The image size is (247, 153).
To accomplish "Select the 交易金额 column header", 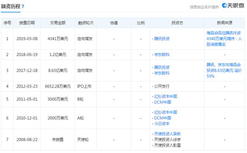I will click(58, 23).
